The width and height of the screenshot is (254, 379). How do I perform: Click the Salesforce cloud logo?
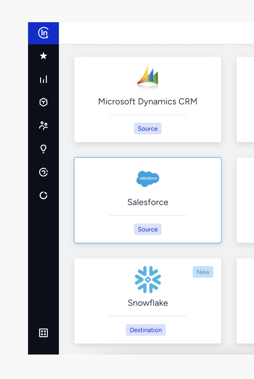point(148,179)
